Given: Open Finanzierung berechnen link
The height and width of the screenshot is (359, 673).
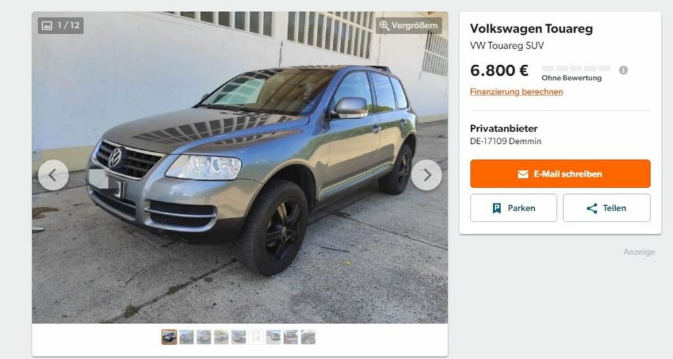Looking at the screenshot, I should (517, 91).
